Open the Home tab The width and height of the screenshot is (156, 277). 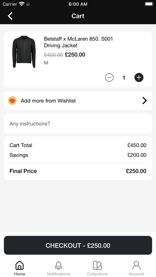click(x=19, y=268)
